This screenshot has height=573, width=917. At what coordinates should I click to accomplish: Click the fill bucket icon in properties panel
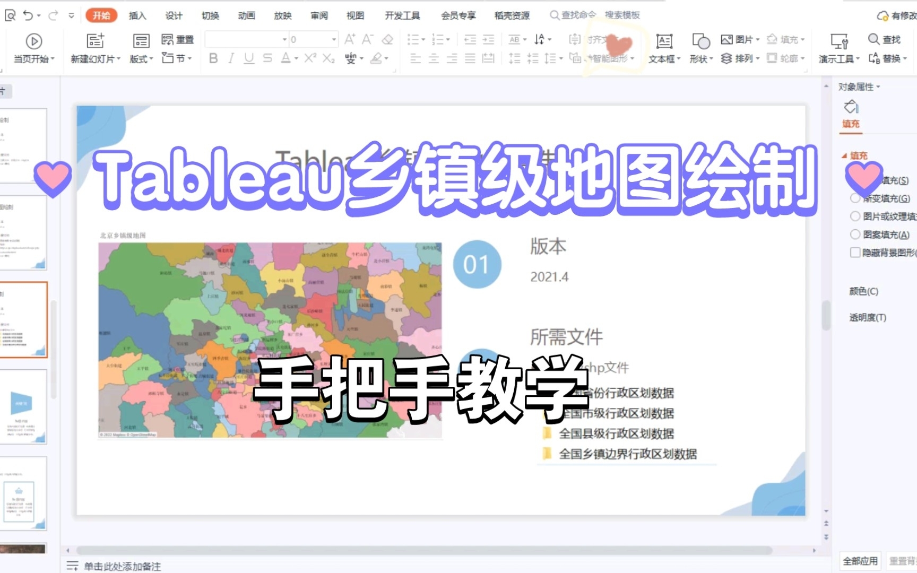point(851,107)
